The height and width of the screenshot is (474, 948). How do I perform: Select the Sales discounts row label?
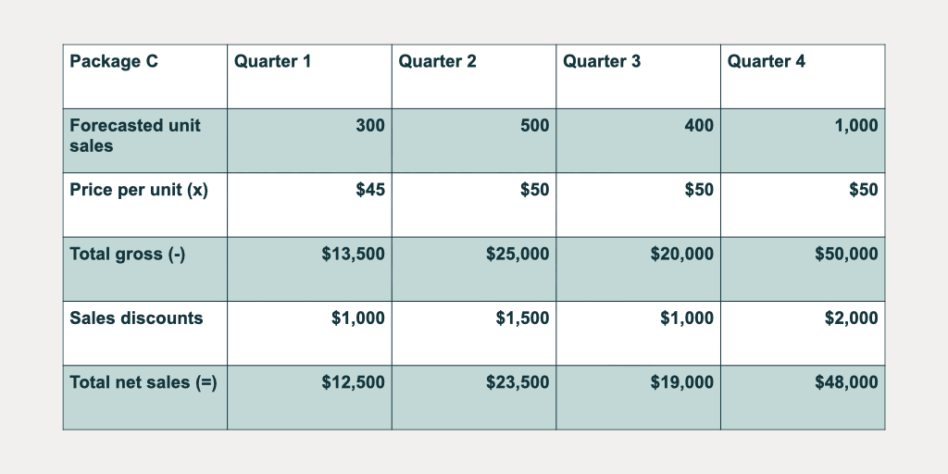click(x=136, y=318)
